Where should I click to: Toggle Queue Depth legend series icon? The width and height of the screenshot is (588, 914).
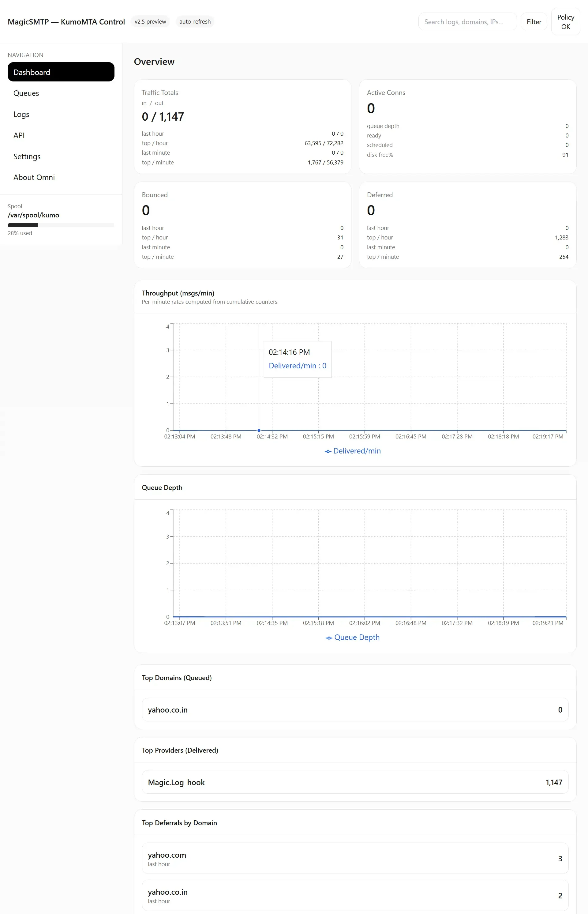coord(329,638)
